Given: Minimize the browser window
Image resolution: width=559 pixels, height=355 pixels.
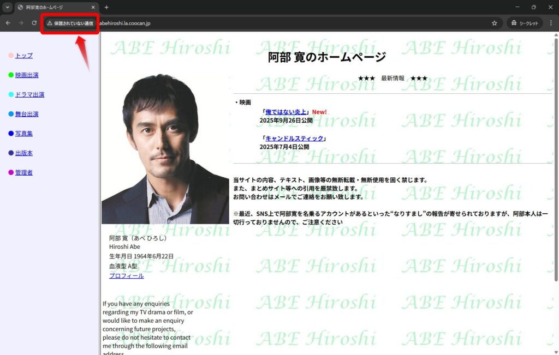Looking at the screenshot, I should point(518,7).
